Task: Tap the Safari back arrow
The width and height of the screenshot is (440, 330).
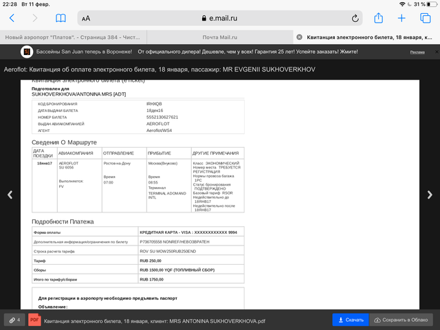Action: (12, 18)
